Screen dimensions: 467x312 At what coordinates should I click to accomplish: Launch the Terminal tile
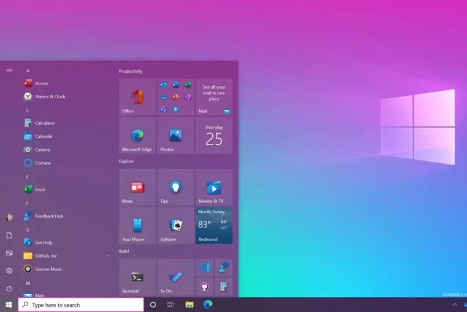[x=137, y=277]
